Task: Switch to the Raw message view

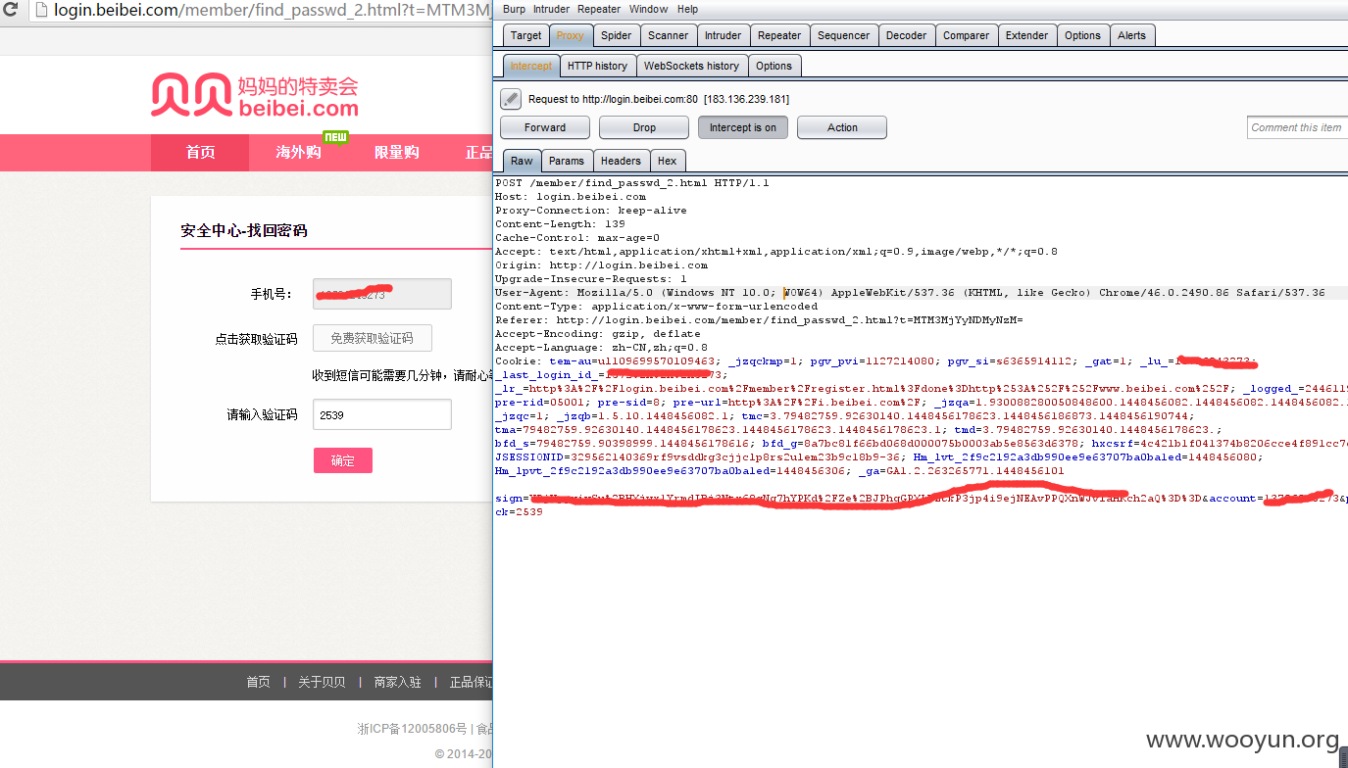Action: tap(522, 161)
